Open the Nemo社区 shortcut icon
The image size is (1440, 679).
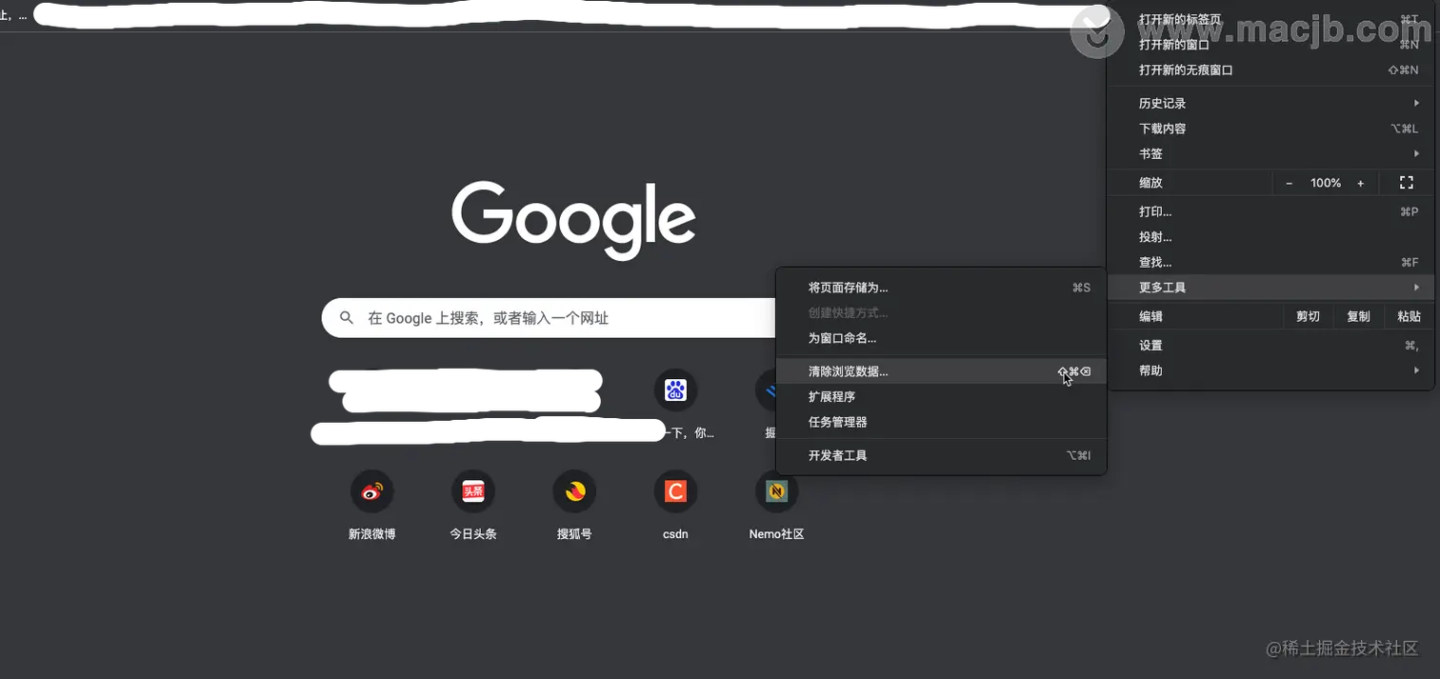coord(776,491)
